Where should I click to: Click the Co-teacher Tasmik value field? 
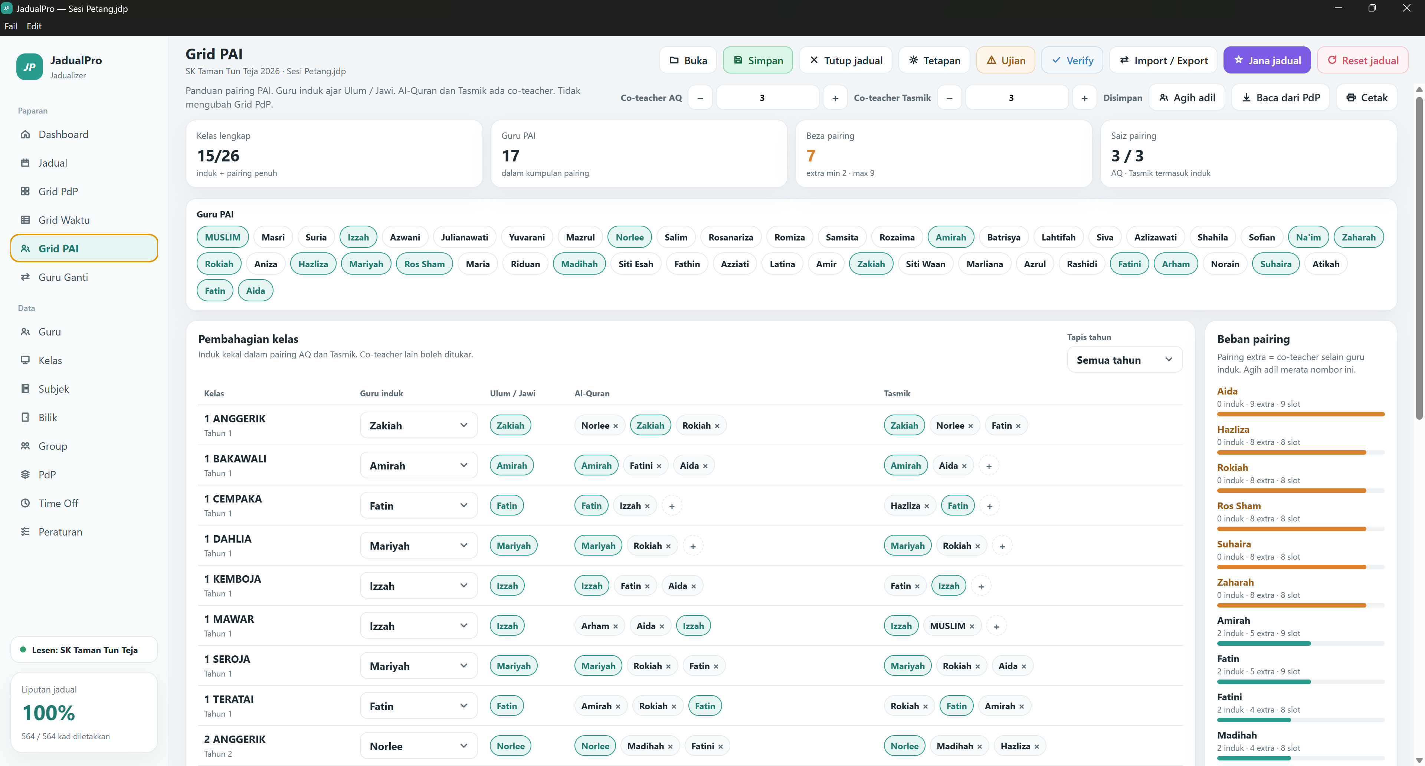click(1017, 98)
